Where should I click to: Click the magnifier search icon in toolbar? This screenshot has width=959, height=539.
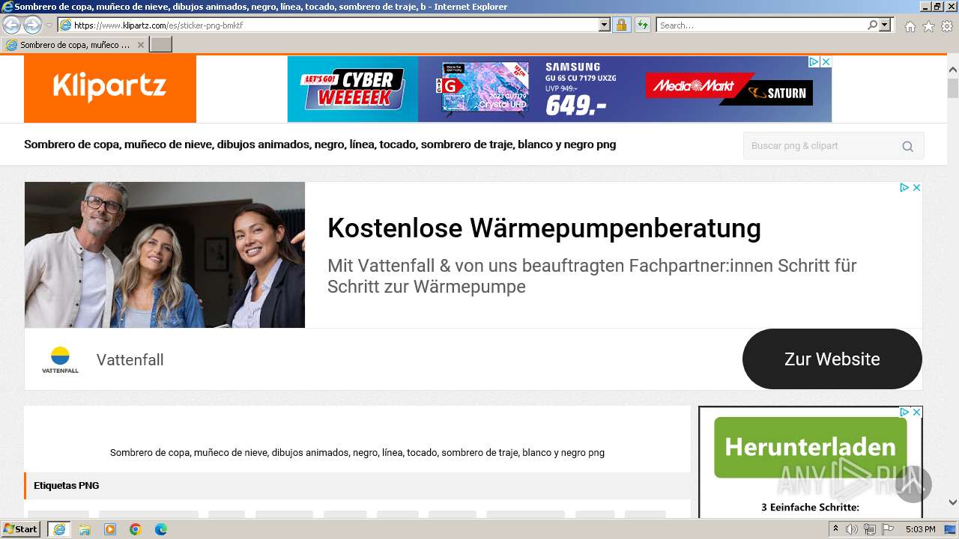[872, 25]
